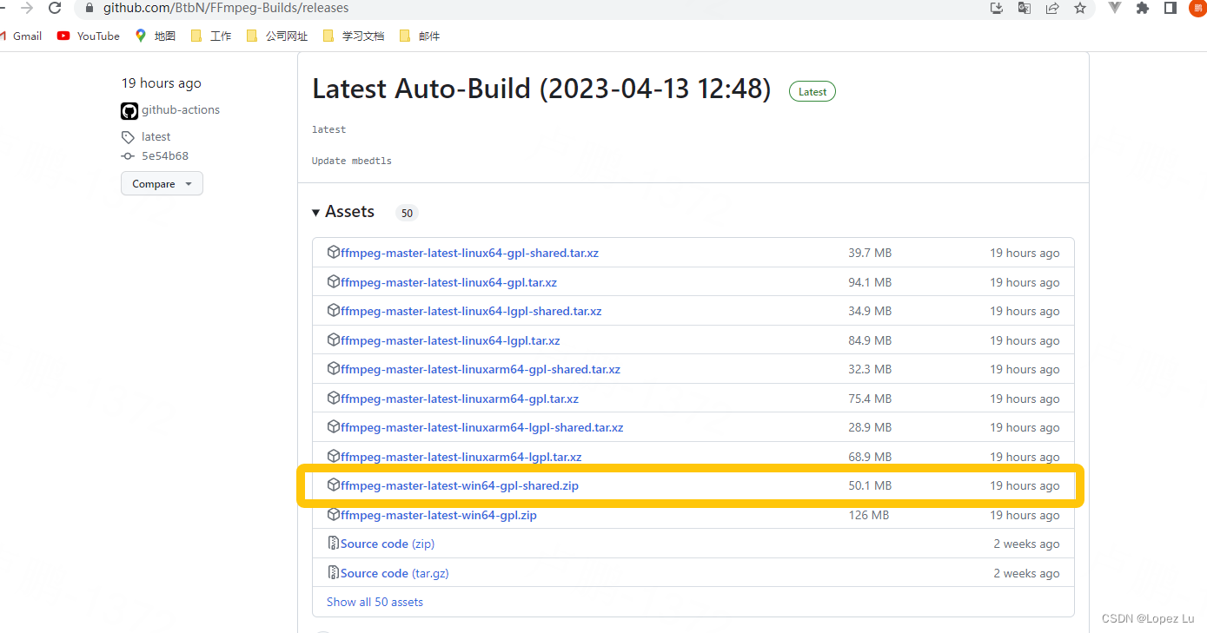Download Source code (tar.gz)
This screenshot has height=633, width=1207.
tap(395, 573)
